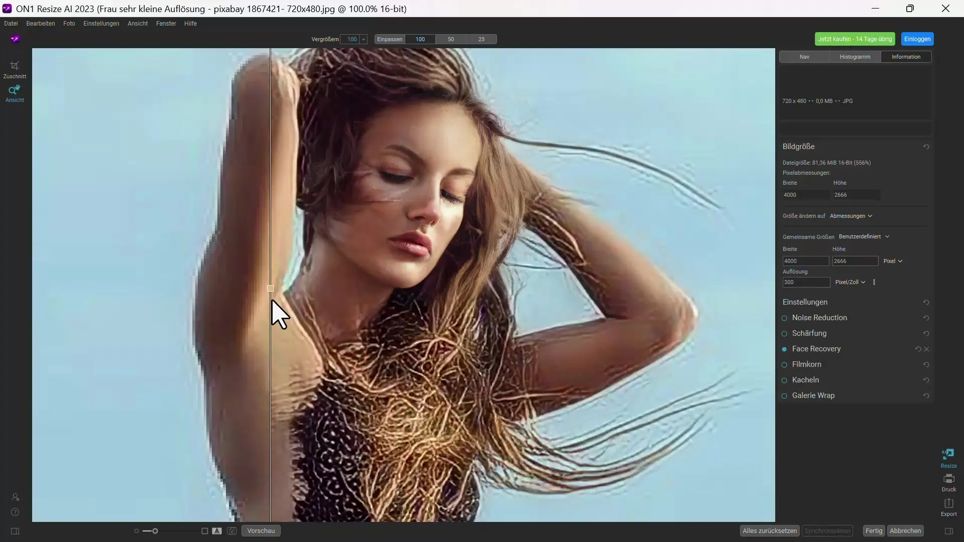964x542 pixels.
Task: Click the Jetzt kaufen button
Action: 855,39
